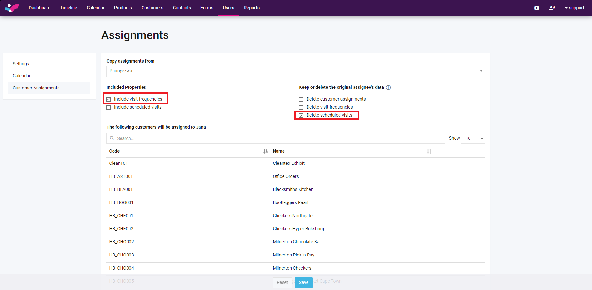Screen dimensions: 592x290
Task: Uncheck Include visit frequencies checkbox
Action: point(109,99)
